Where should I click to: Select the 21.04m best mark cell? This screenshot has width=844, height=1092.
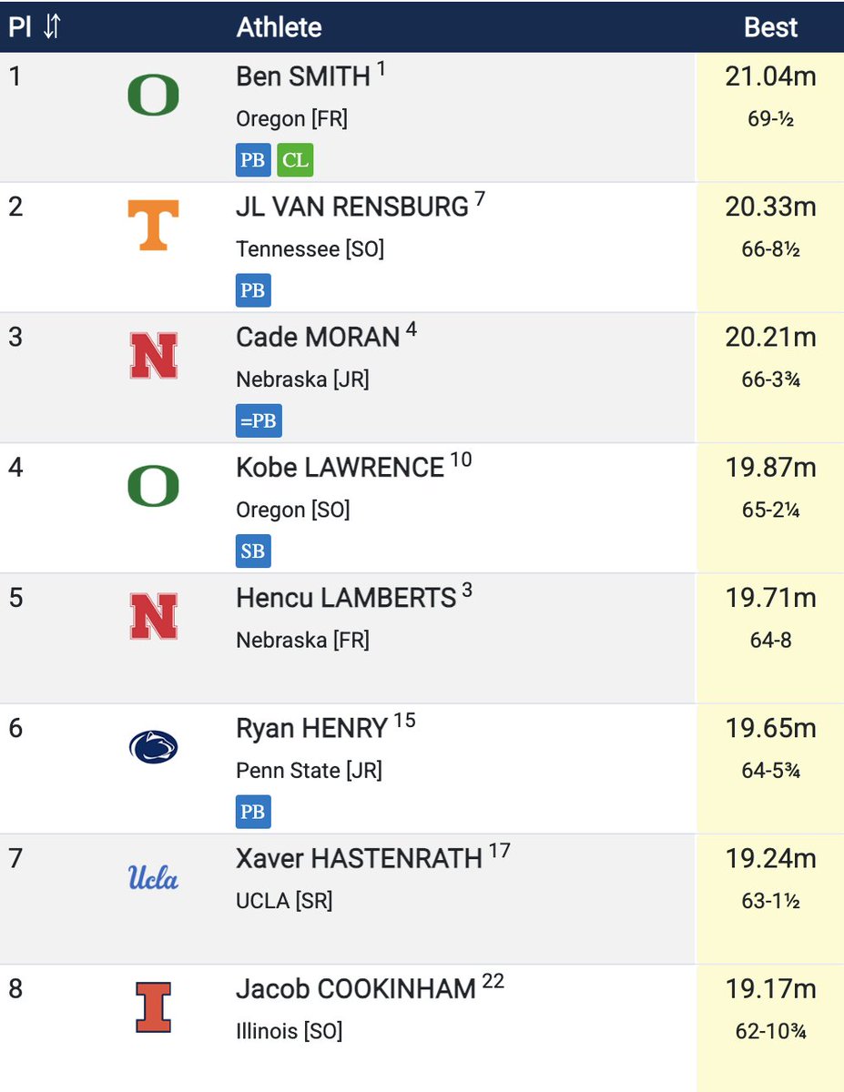[x=770, y=116]
